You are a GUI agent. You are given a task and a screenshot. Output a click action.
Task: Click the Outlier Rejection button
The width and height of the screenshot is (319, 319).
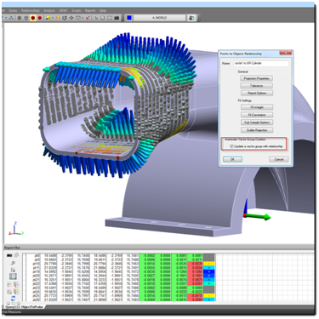[257, 130]
